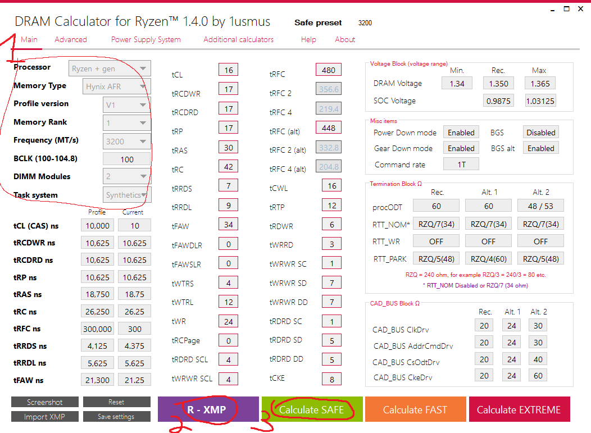Click Calculate FAST button
This screenshot has height=433, width=591.
(x=415, y=409)
